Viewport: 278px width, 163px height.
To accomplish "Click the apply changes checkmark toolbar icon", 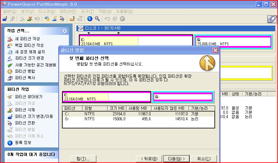I will [x=122, y=18].
